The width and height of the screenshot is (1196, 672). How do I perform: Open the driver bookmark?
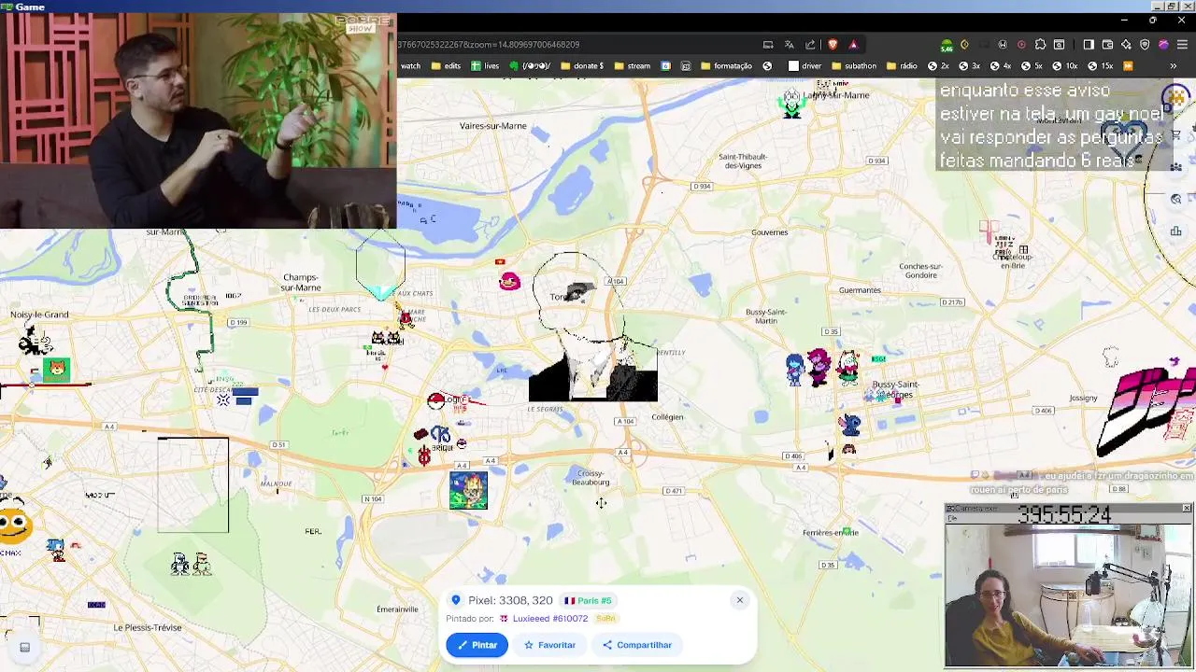pos(804,66)
